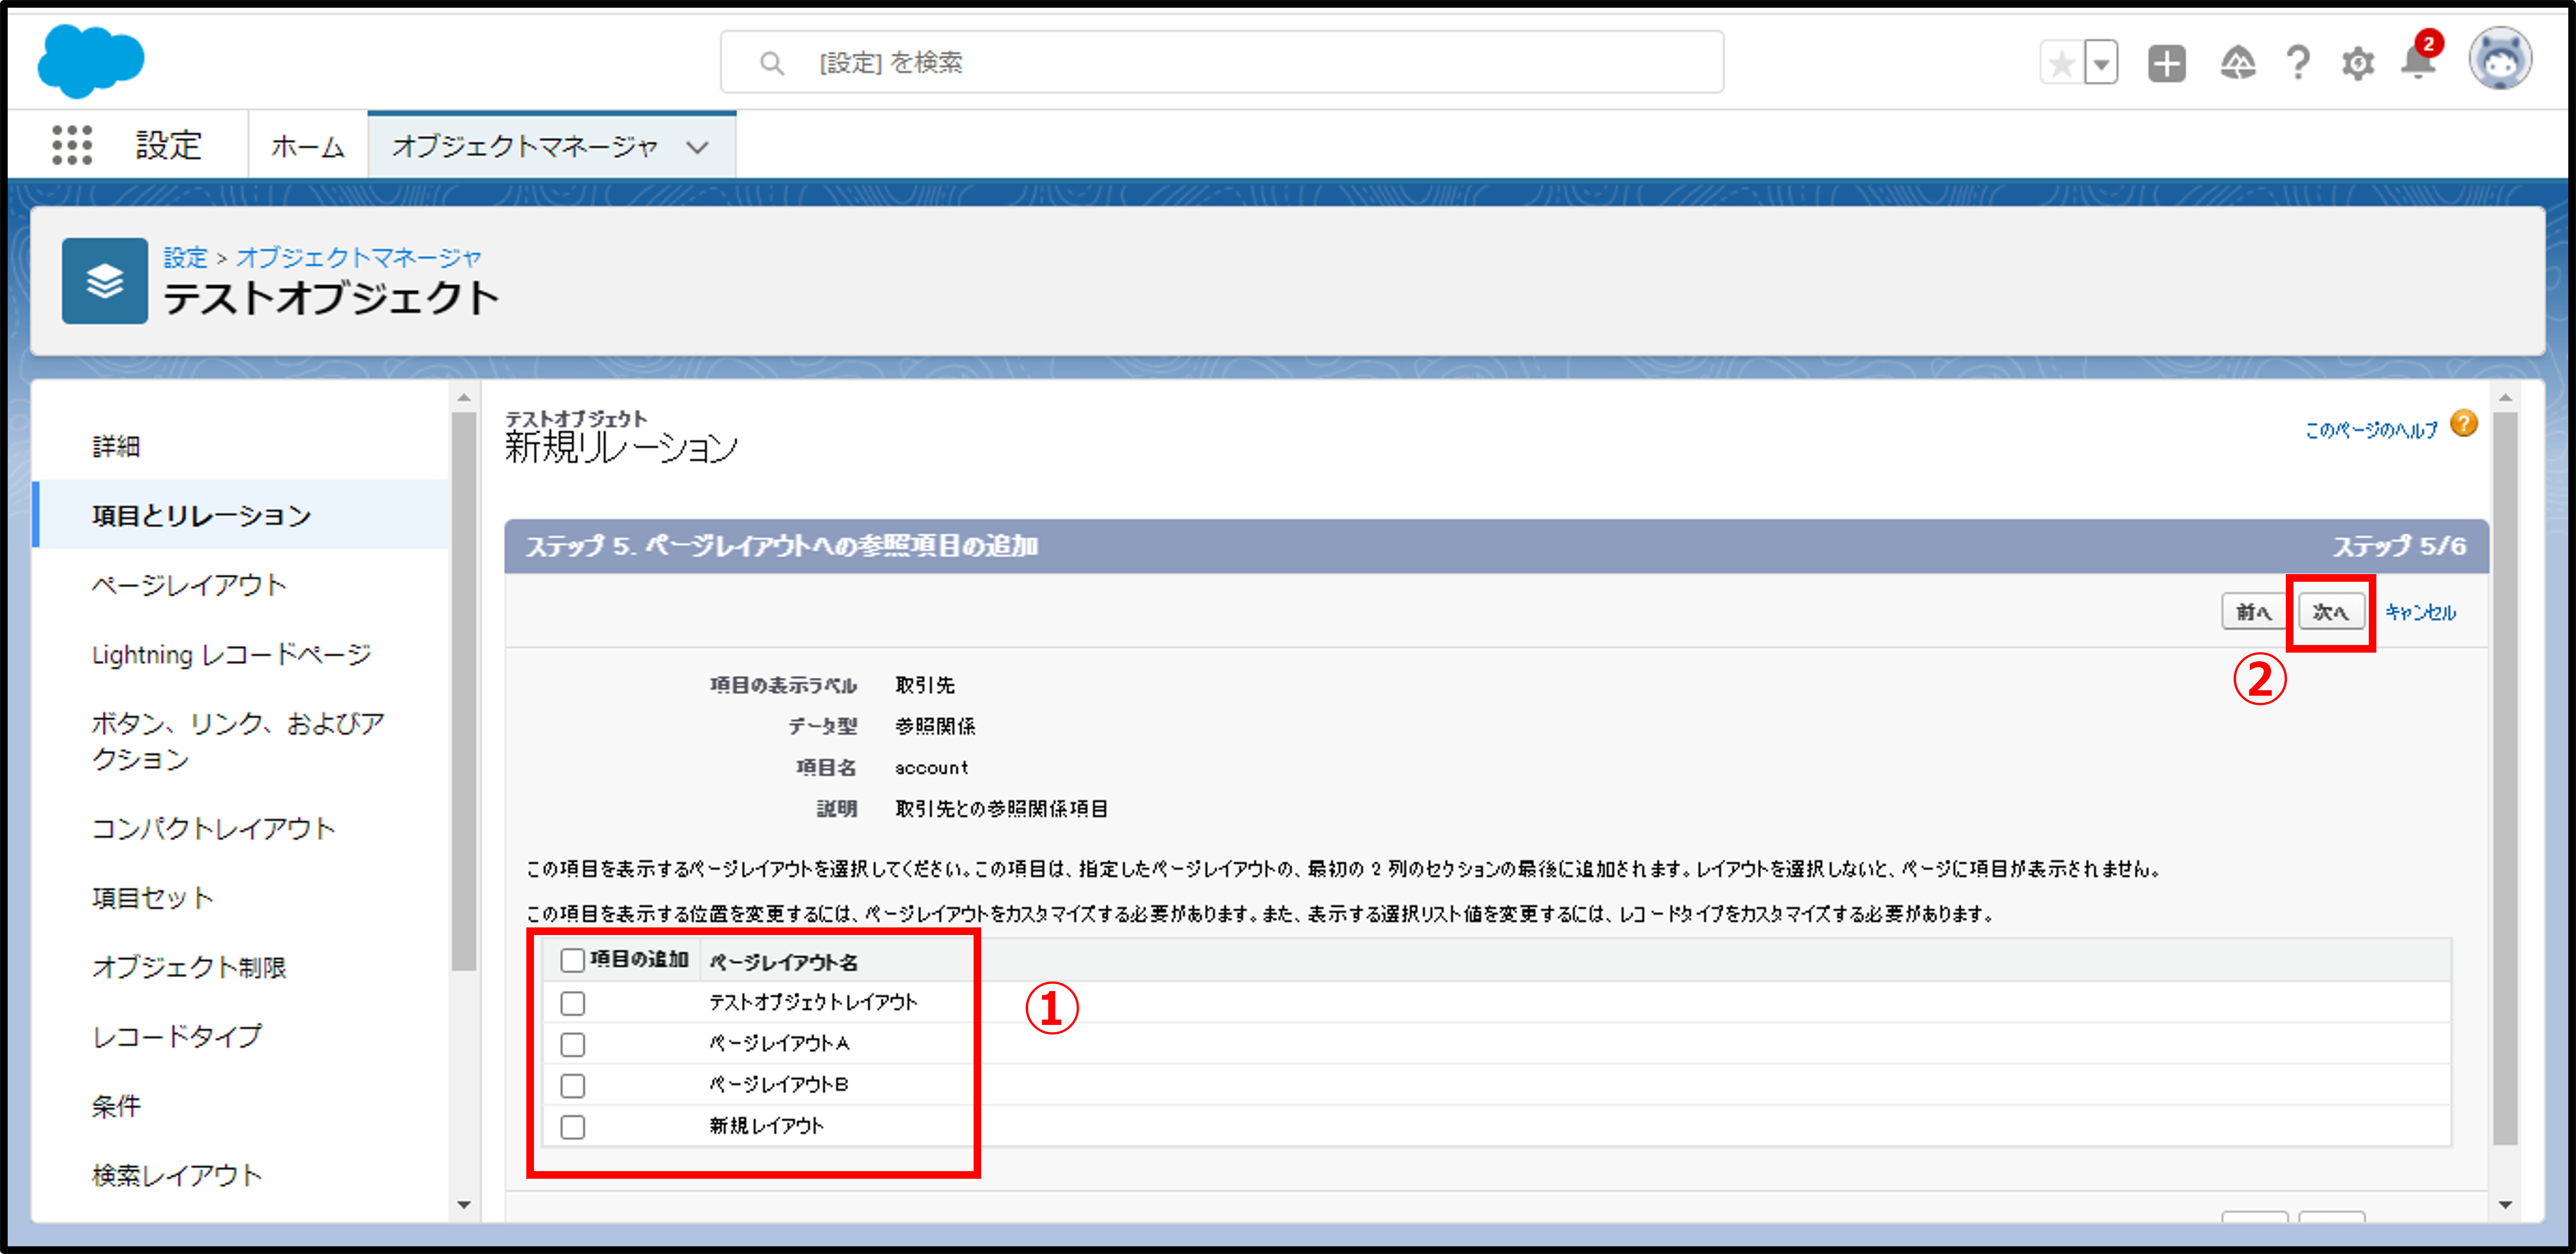Click the キャンセル link
The height and width of the screenshot is (1254, 2576).
coord(2420,612)
